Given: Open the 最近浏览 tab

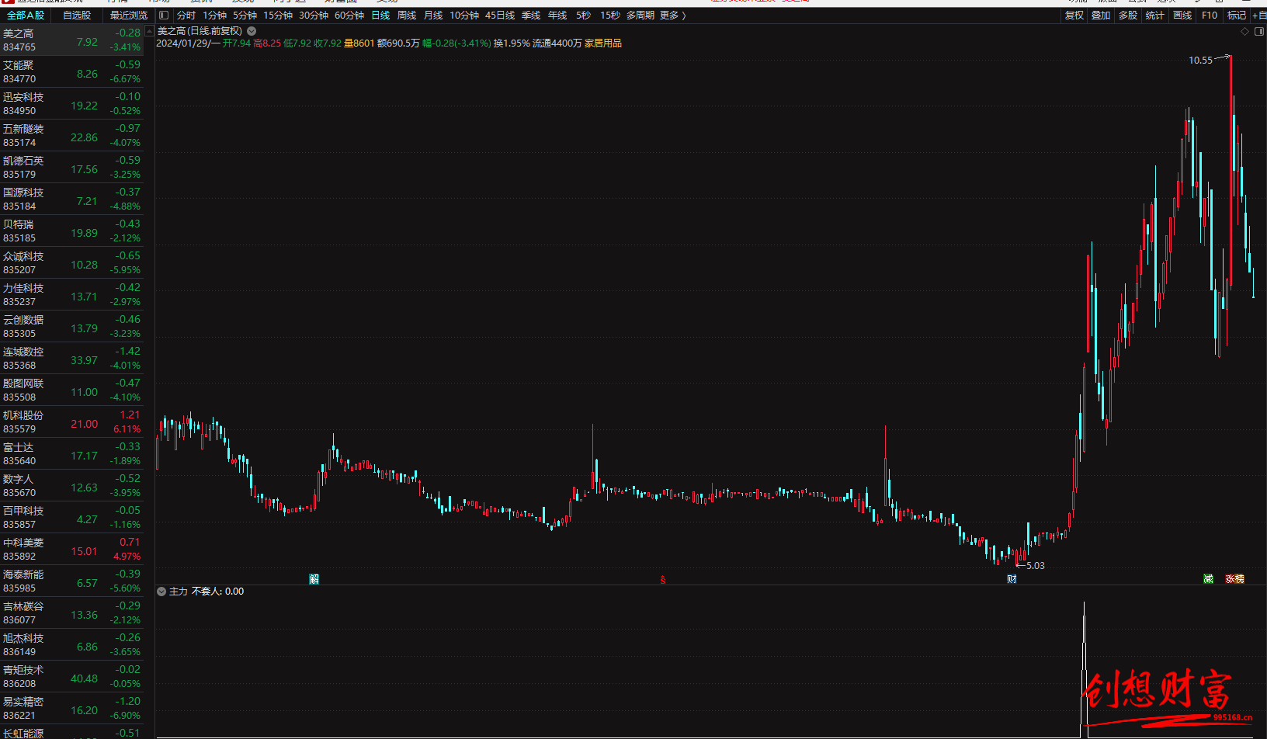Looking at the screenshot, I should (x=129, y=15).
